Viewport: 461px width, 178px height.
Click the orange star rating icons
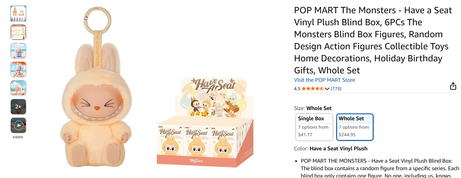tap(313, 89)
